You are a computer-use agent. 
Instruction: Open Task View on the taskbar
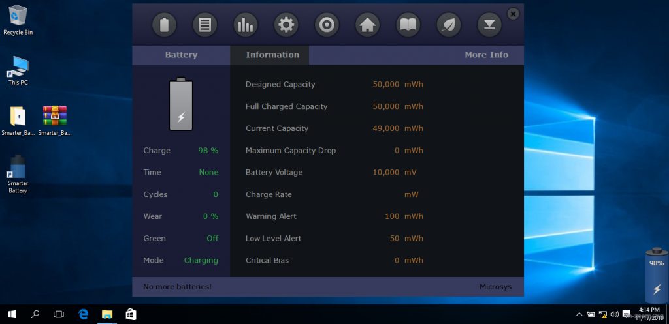tap(58, 314)
